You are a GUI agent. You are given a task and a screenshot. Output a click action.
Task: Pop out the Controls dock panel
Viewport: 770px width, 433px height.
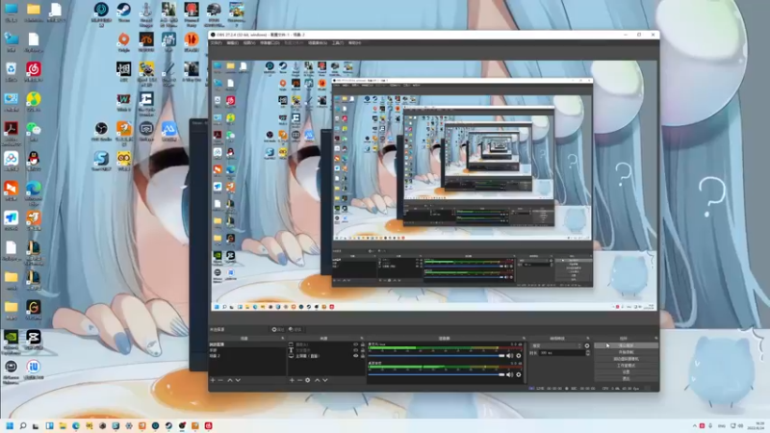tap(655, 339)
